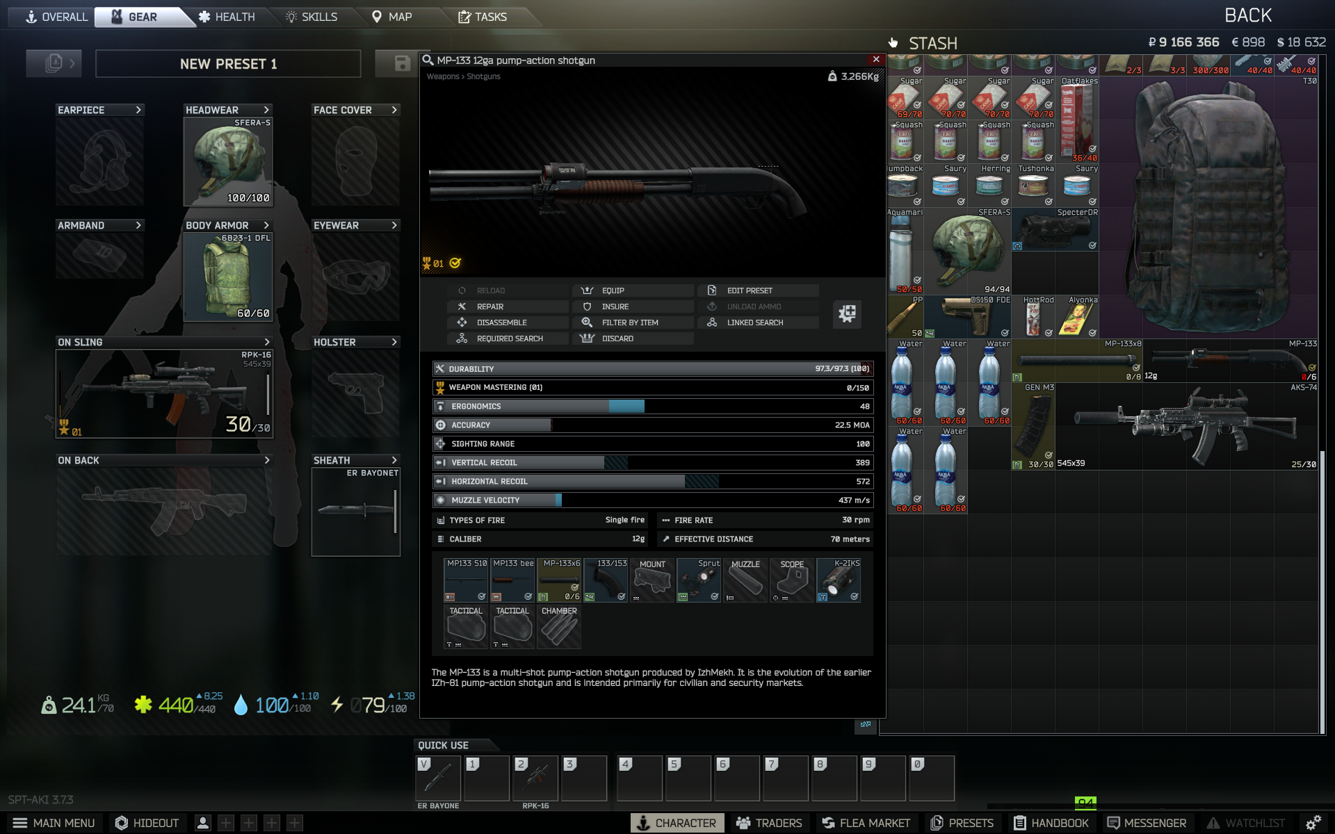Click the magnifier icon in inspect window title
1335x834 pixels.
click(x=428, y=60)
